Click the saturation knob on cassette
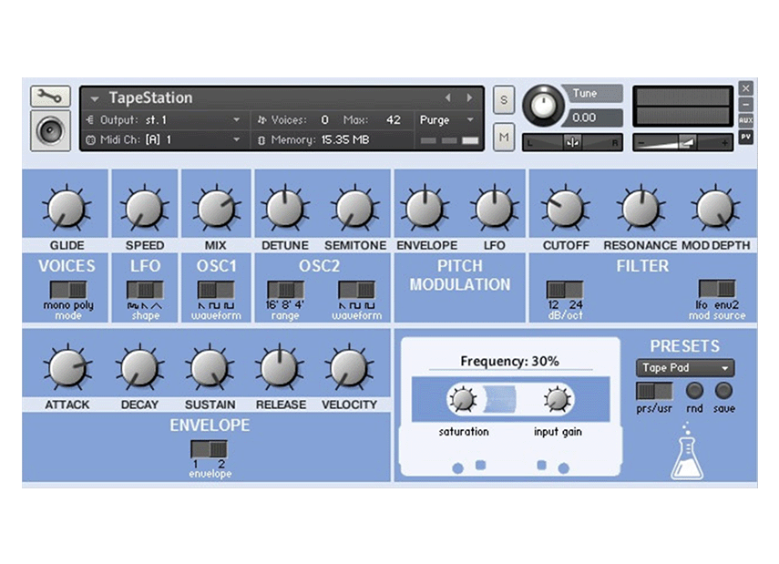Screen dimensions: 779x564 [463, 399]
